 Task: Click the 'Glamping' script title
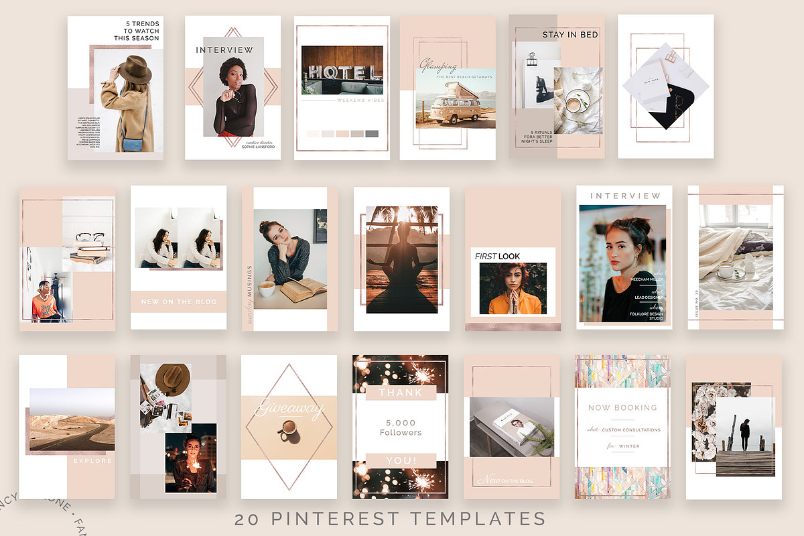pos(439,66)
